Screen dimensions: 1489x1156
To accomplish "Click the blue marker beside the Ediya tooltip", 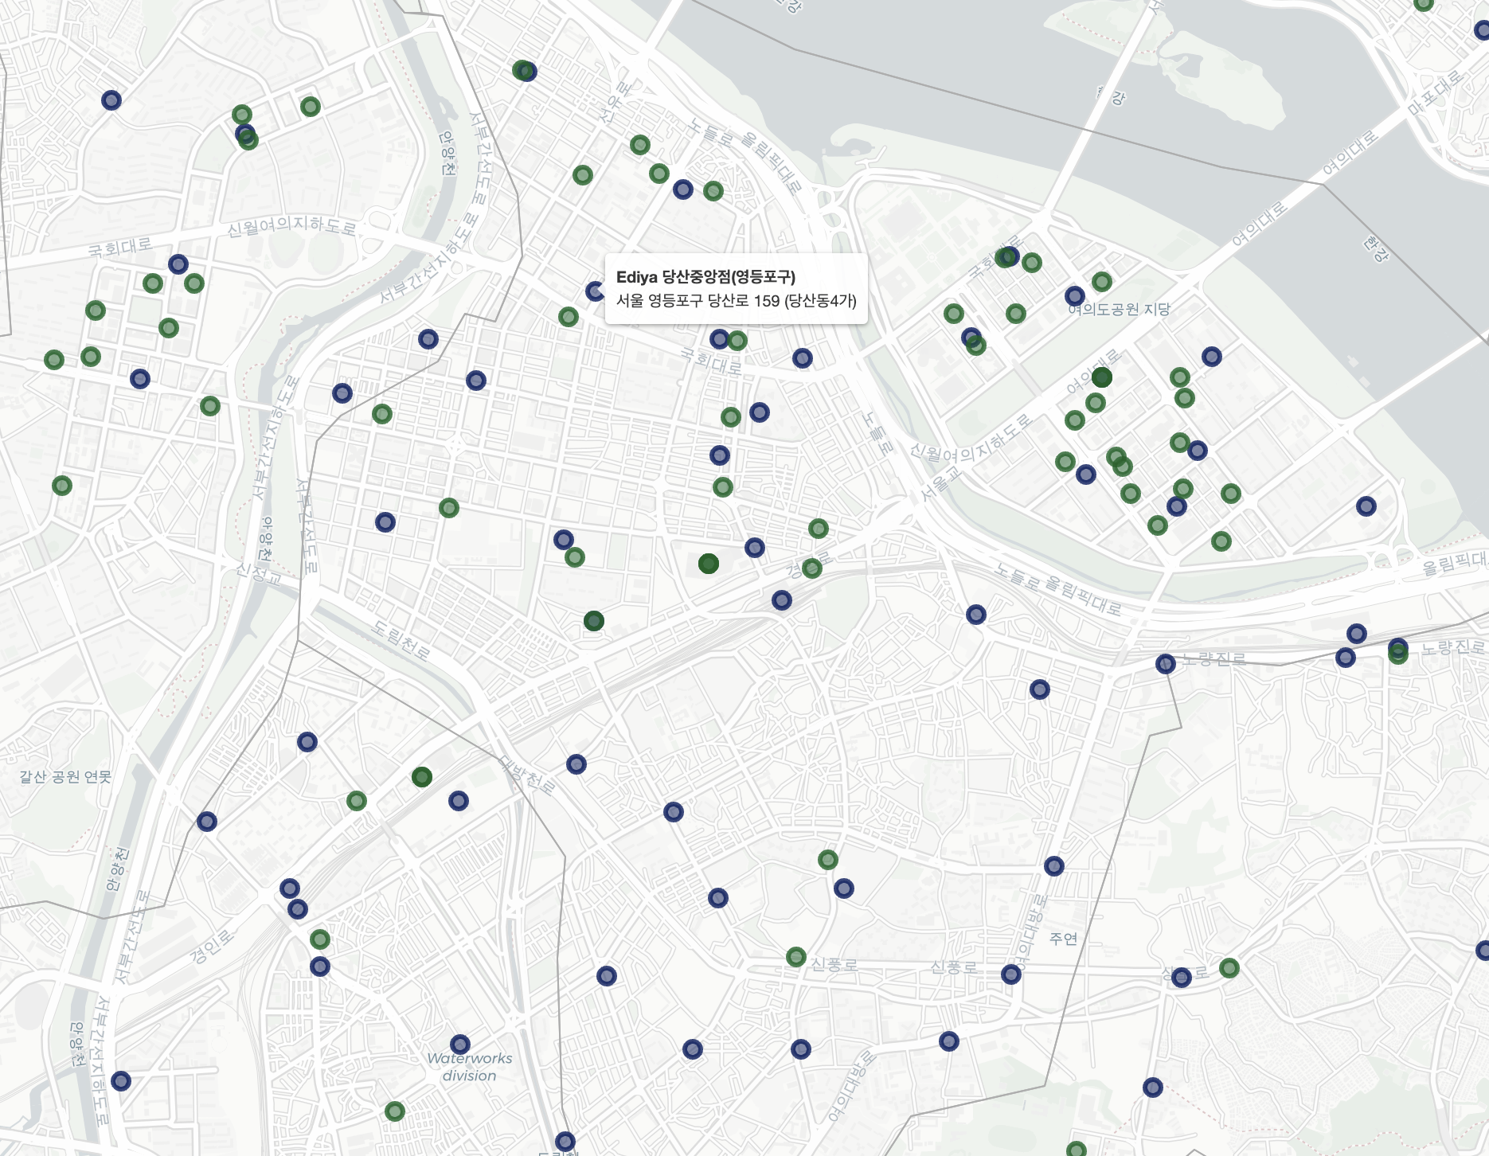I will coord(595,291).
